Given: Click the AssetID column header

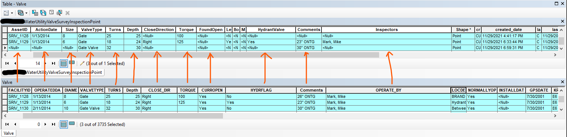Looking at the screenshot, I should tap(19, 30).
